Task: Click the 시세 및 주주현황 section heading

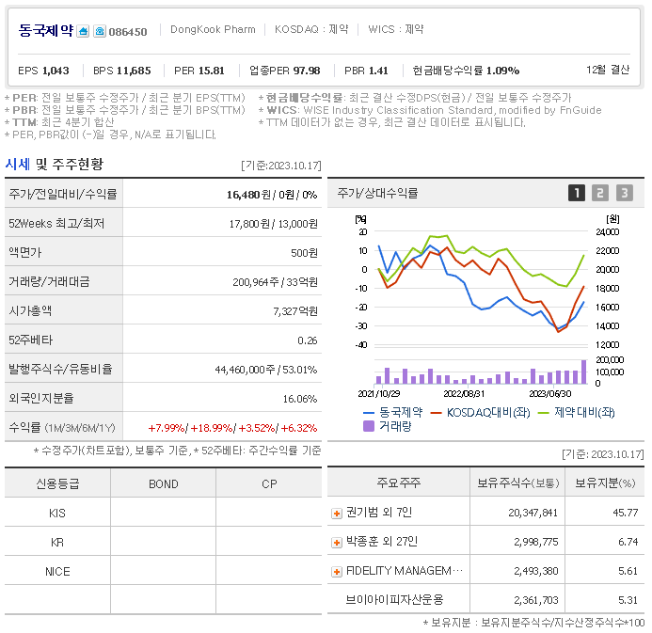Action: 54,165
